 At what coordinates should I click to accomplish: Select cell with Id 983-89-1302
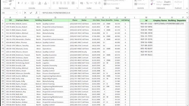[146, 24]
